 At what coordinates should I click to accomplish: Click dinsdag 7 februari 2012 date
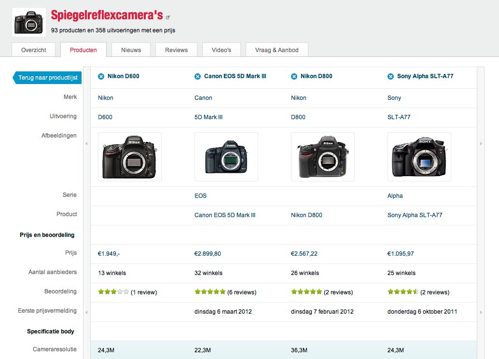[322, 312]
